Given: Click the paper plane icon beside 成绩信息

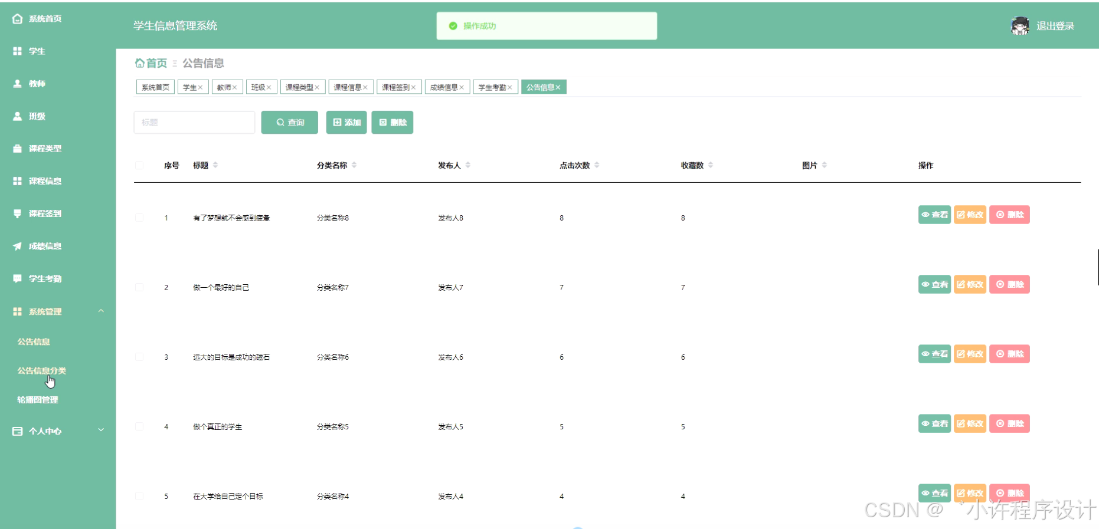Looking at the screenshot, I should point(17,246).
